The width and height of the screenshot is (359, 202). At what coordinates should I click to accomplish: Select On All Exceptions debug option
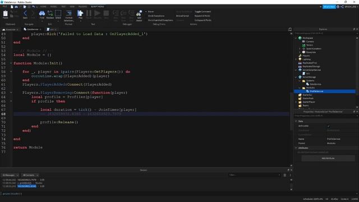(156, 16)
